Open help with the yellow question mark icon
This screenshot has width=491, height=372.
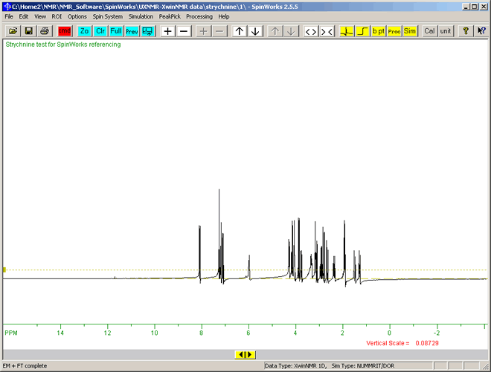pyautogui.click(x=466, y=31)
